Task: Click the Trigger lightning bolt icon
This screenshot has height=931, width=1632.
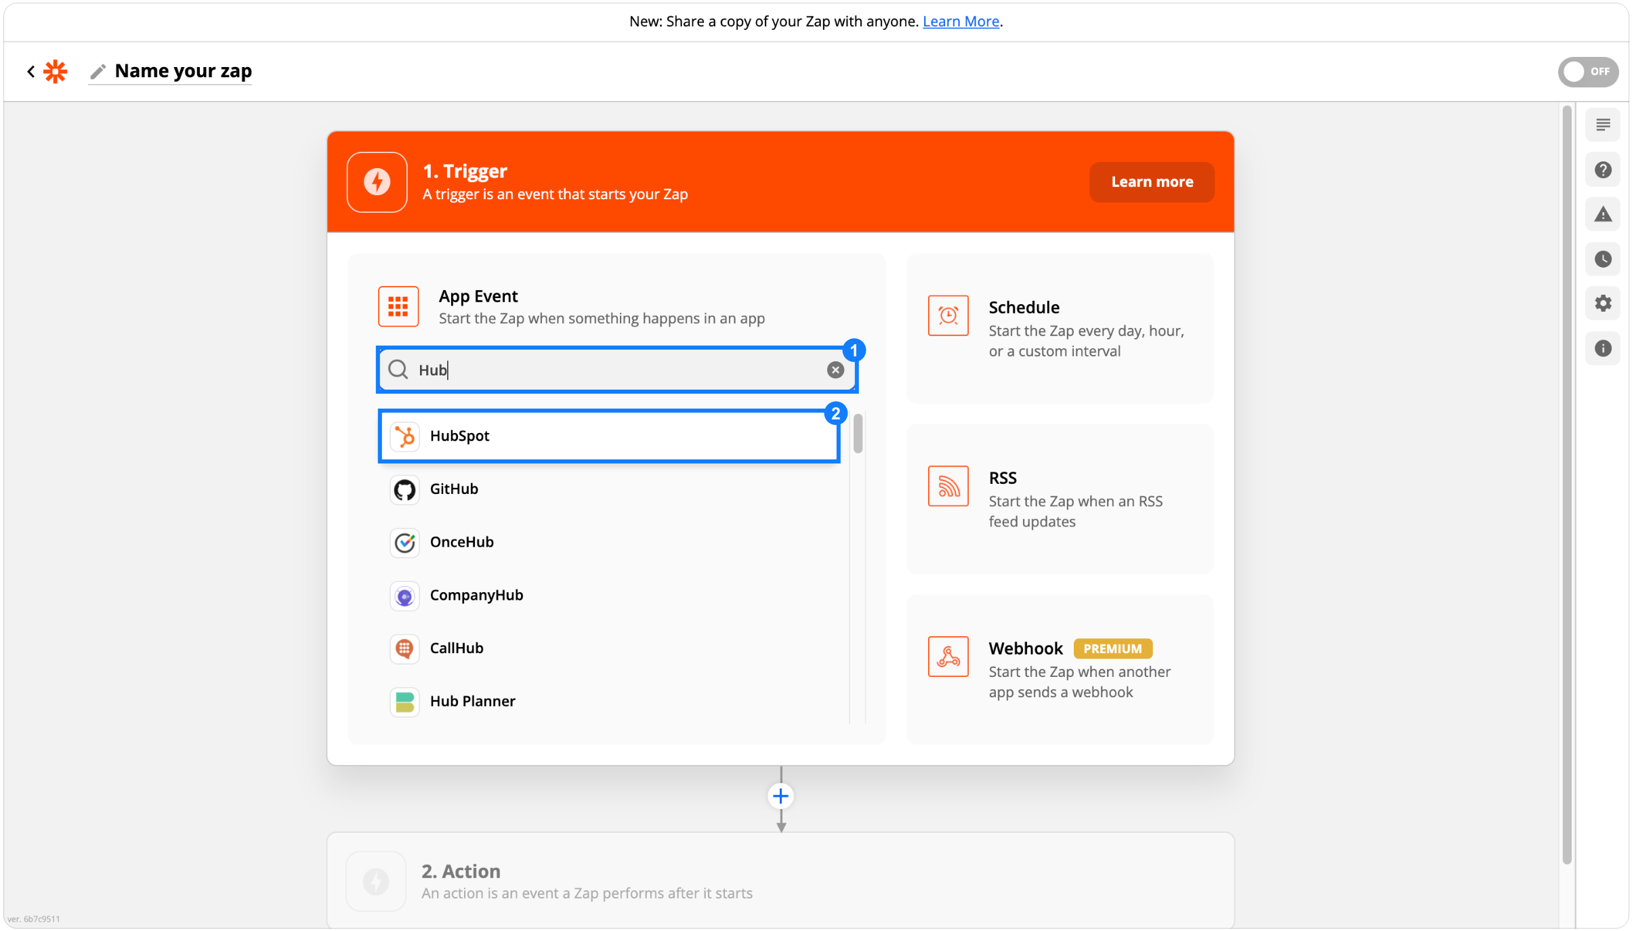Action: pos(377,182)
